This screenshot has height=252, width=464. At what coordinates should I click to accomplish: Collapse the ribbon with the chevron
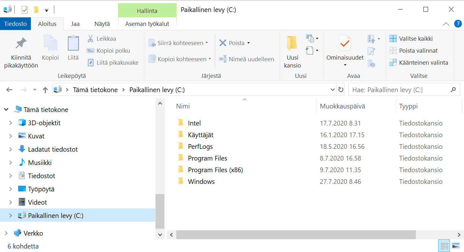[x=446, y=24]
